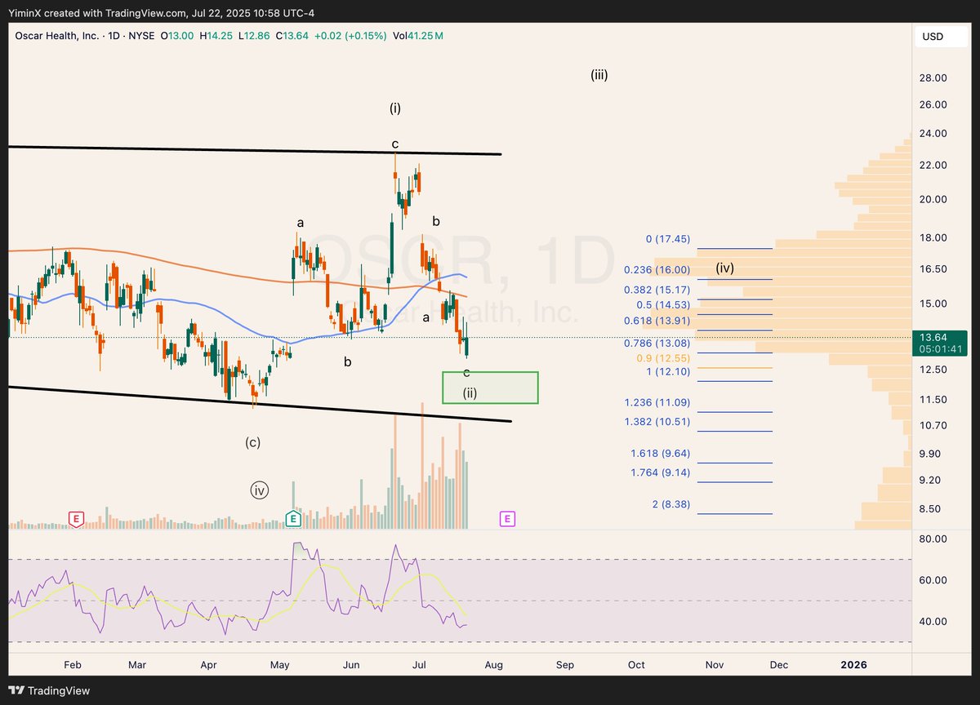Click the red E earnings marker near February
The image size is (980, 705).
point(76,518)
